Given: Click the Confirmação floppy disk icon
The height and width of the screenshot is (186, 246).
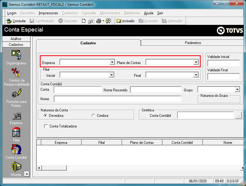Looking at the screenshot, I should tap(32, 21).
